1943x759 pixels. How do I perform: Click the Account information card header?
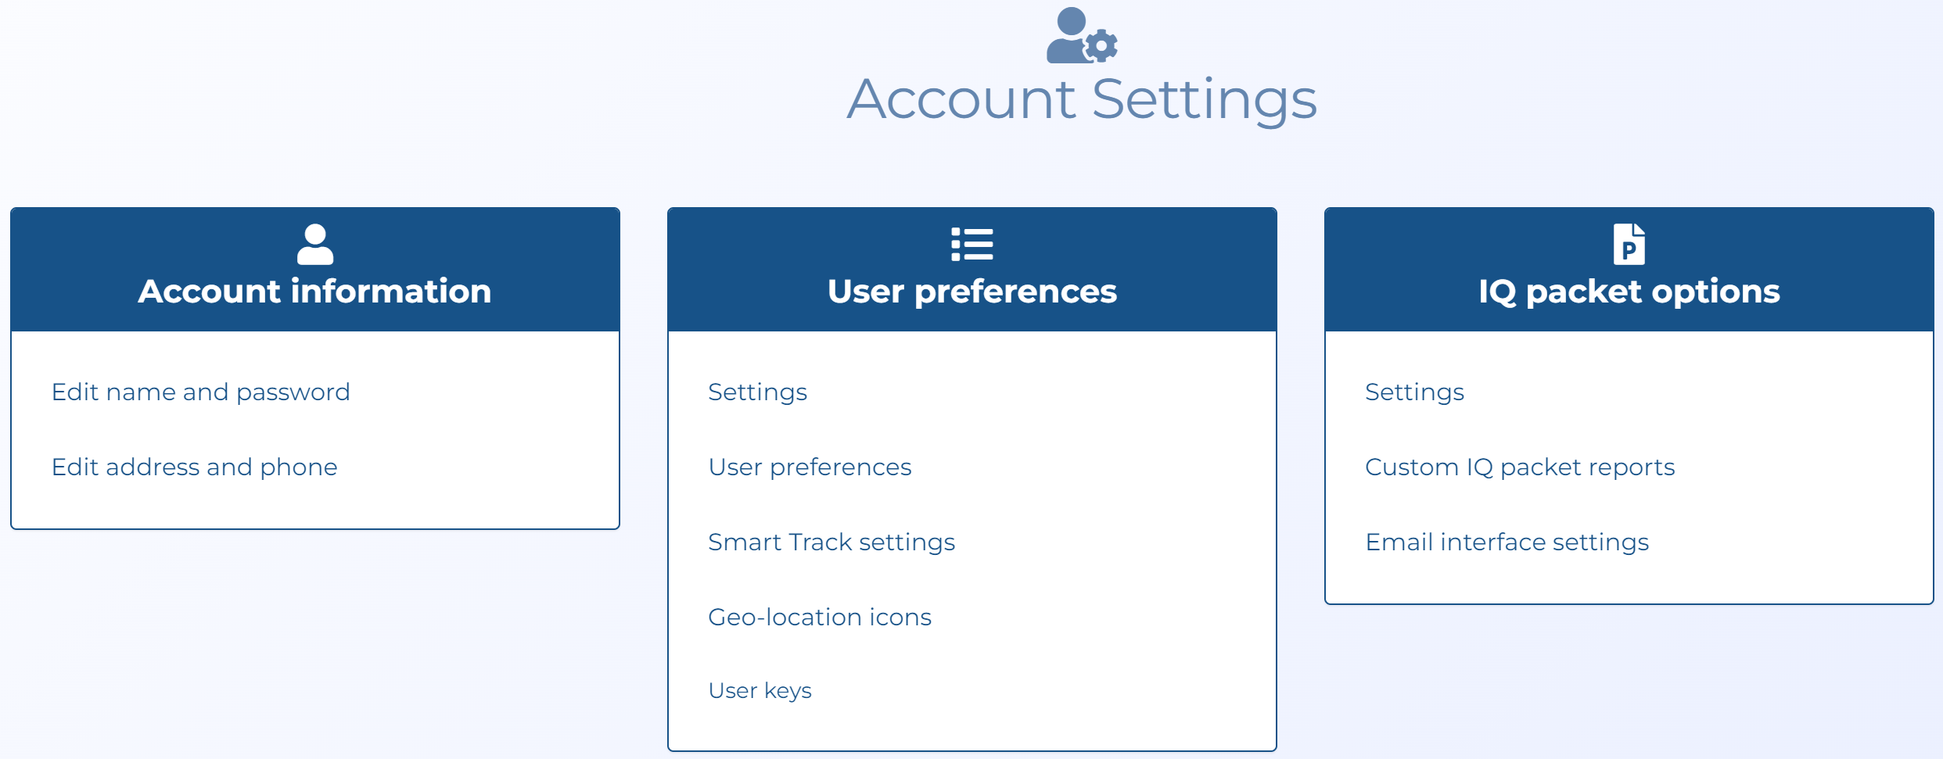coord(314,292)
